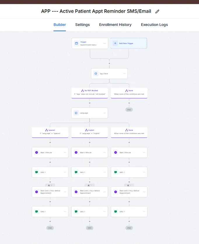Image resolution: width=199 pixels, height=244 pixels.
Task: Open the Enrollment History tab
Action: (x=115, y=24)
